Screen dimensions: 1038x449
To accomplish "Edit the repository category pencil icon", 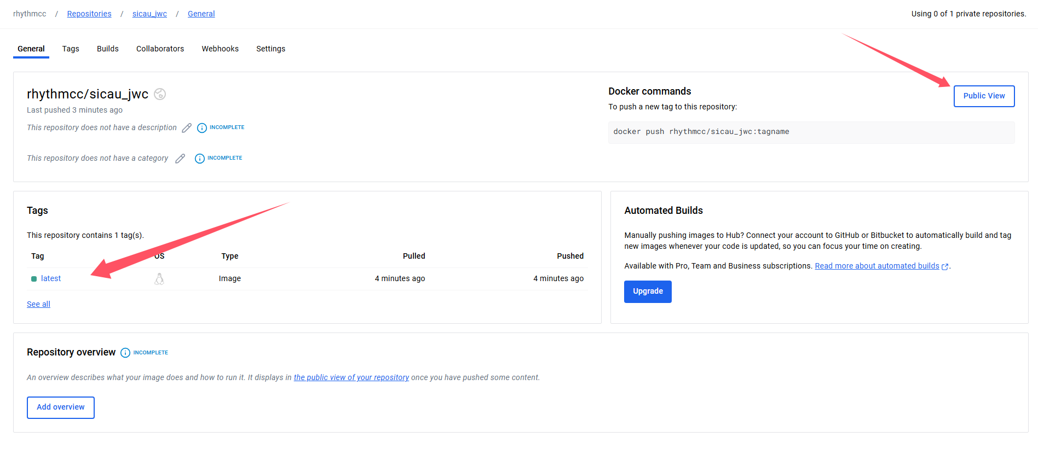I will 180,159.
